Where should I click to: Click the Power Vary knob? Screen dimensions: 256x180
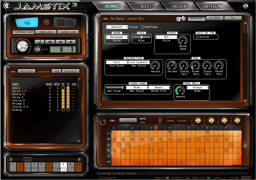pos(196,65)
